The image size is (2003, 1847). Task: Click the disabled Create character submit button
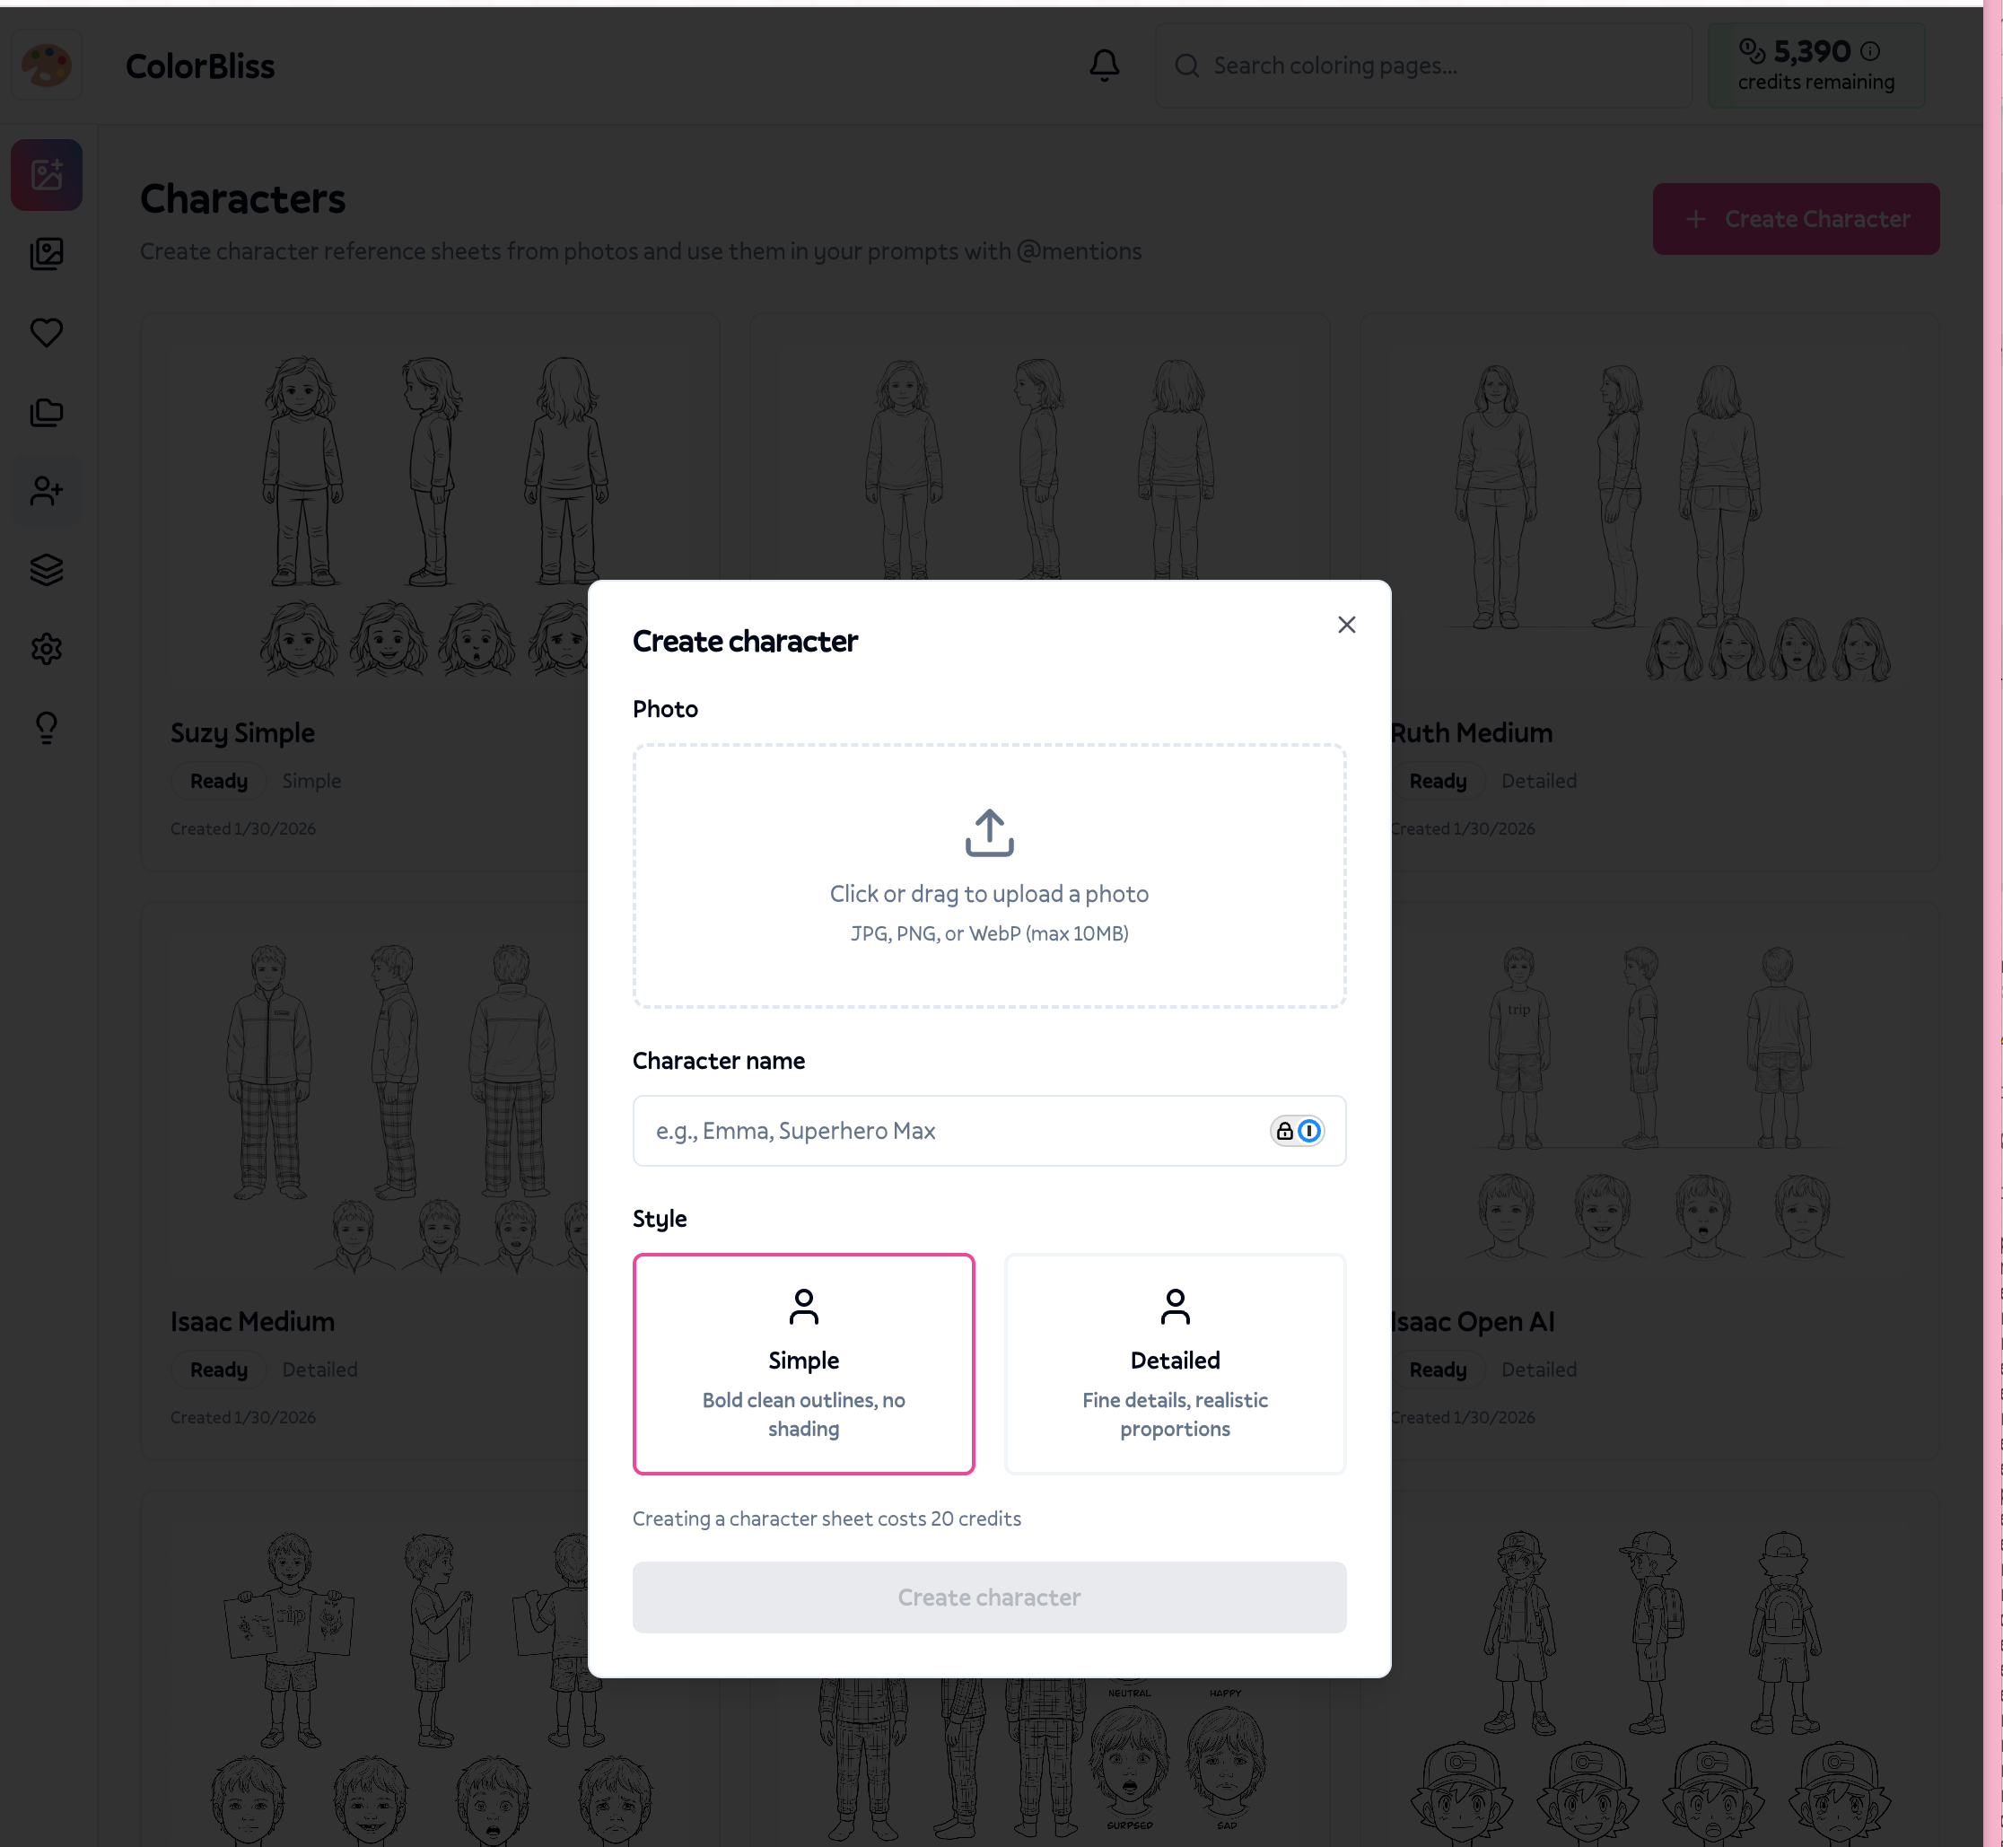pos(989,1598)
